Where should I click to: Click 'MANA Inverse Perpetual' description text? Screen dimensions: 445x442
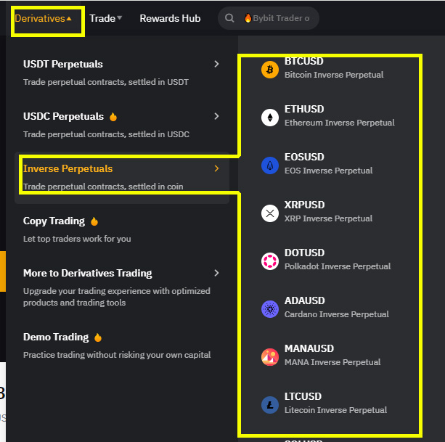click(x=332, y=363)
